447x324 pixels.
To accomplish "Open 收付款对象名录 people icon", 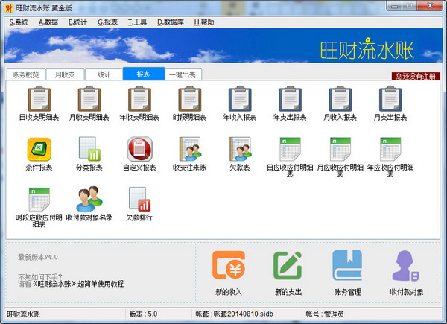I will tap(89, 199).
